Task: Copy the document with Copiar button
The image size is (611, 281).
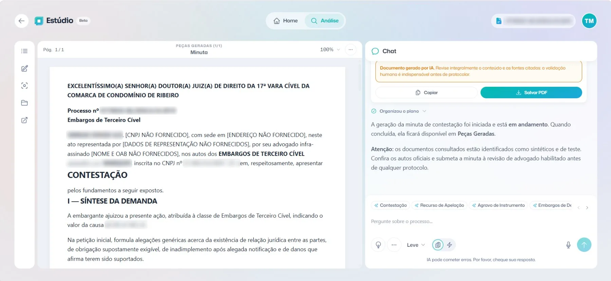Action: (426, 93)
